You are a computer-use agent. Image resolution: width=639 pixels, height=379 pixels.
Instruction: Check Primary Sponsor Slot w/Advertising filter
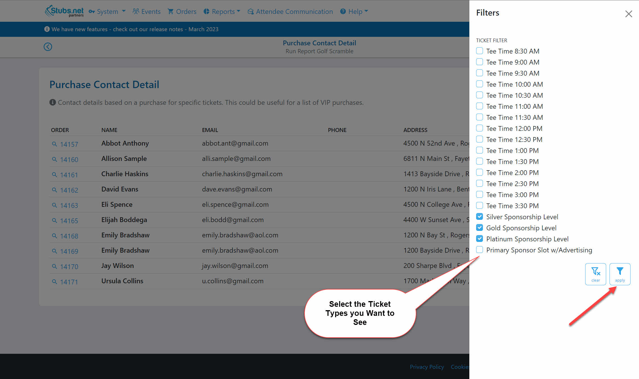[x=479, y=250]
